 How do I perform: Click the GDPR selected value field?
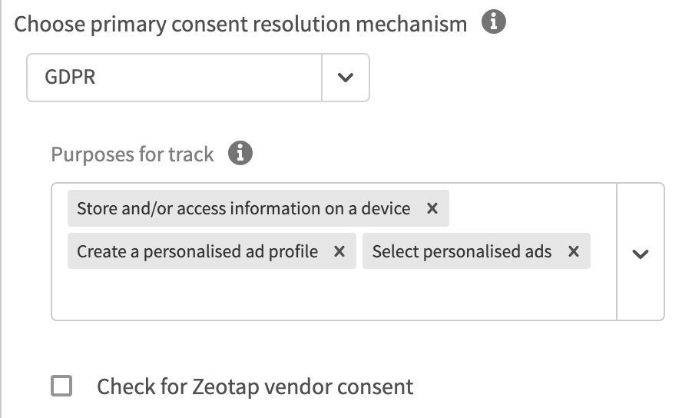[x=174, y=77]
